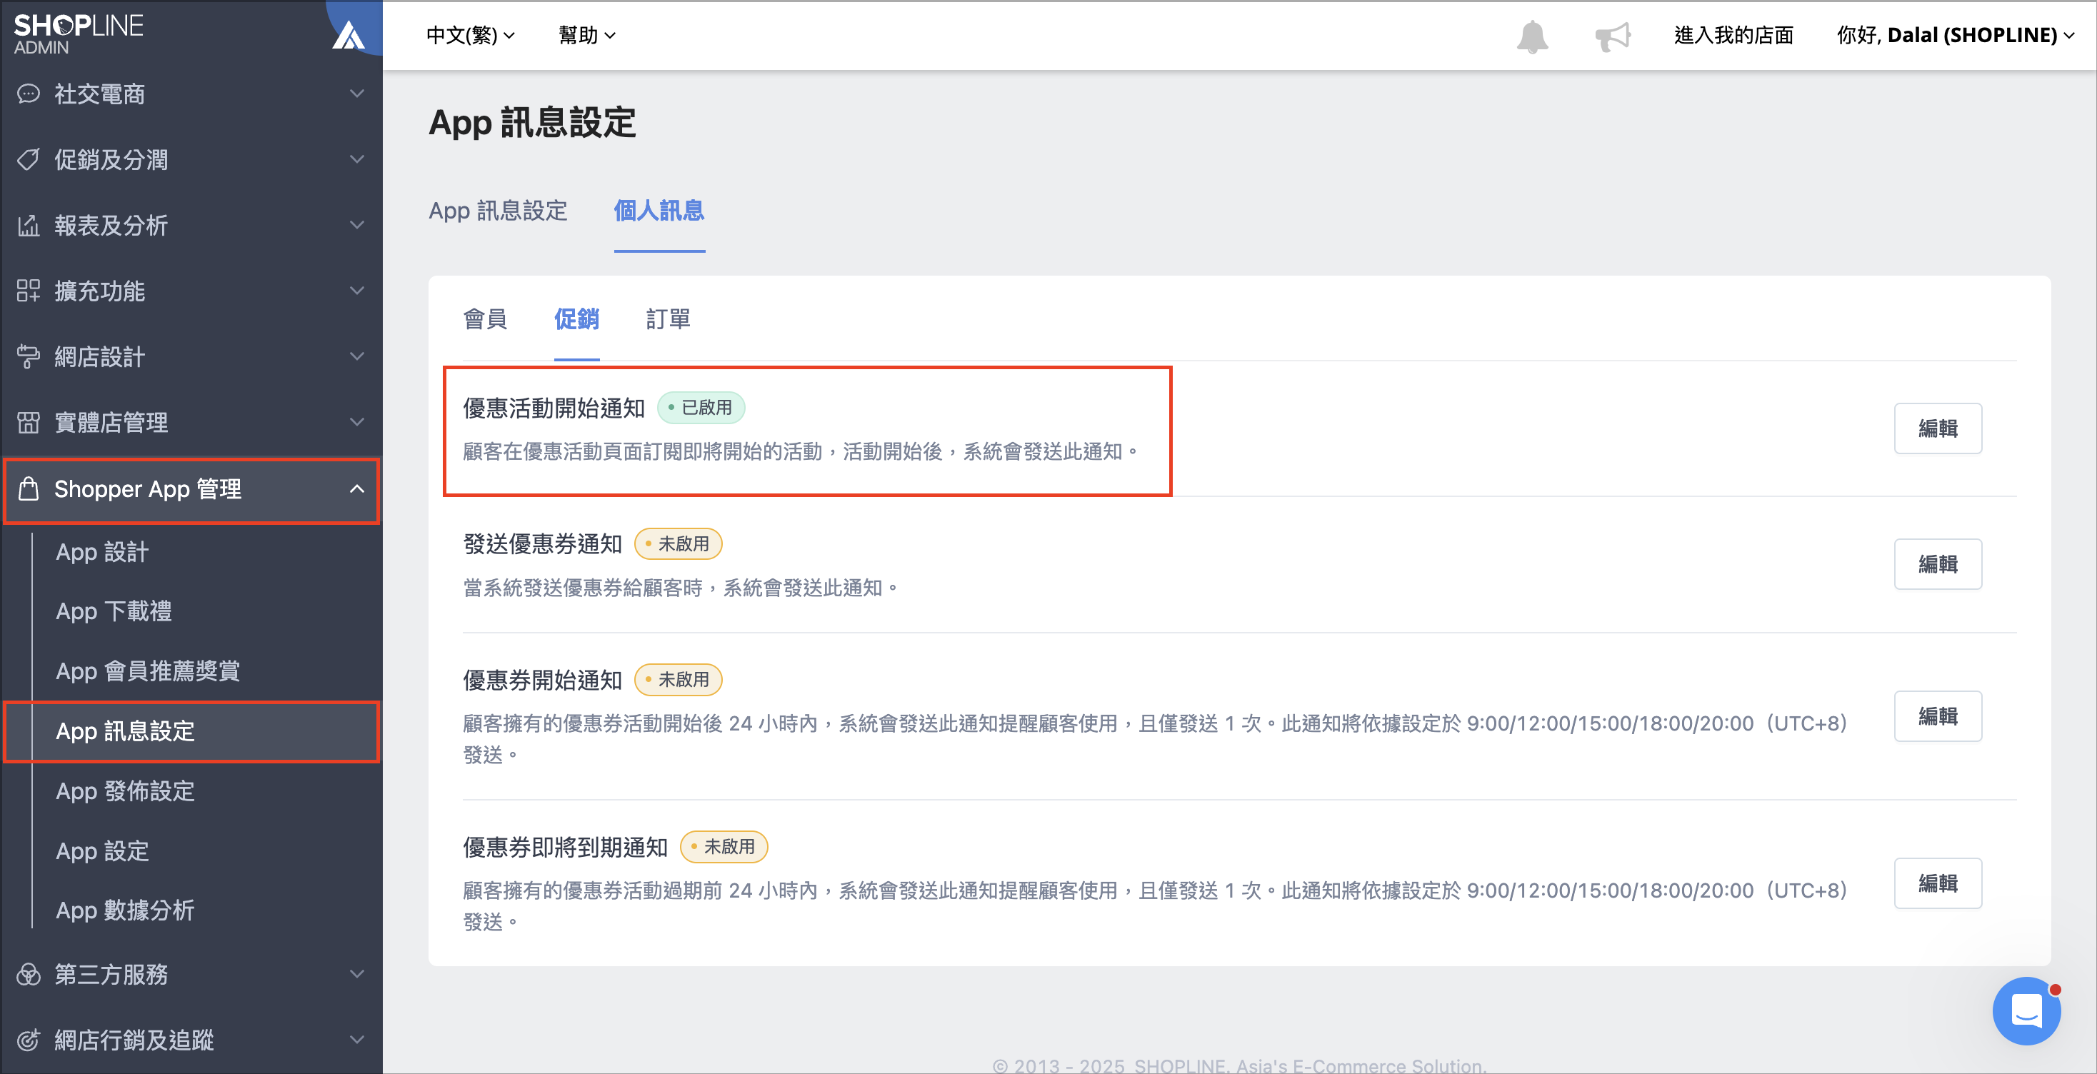This screenshot has width=2097, height=1074.
Task: Expand the 第三方服務 menu chevron
Action: click(356, 974)
